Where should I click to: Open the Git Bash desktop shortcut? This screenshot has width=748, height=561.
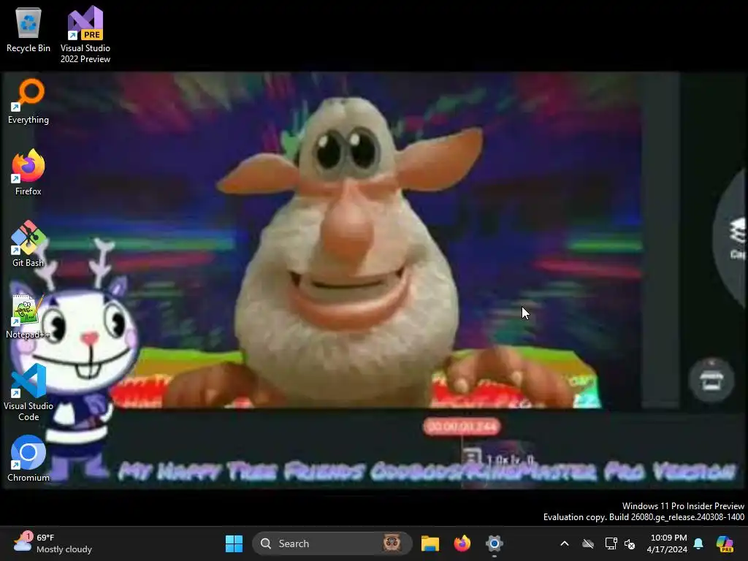28,244
